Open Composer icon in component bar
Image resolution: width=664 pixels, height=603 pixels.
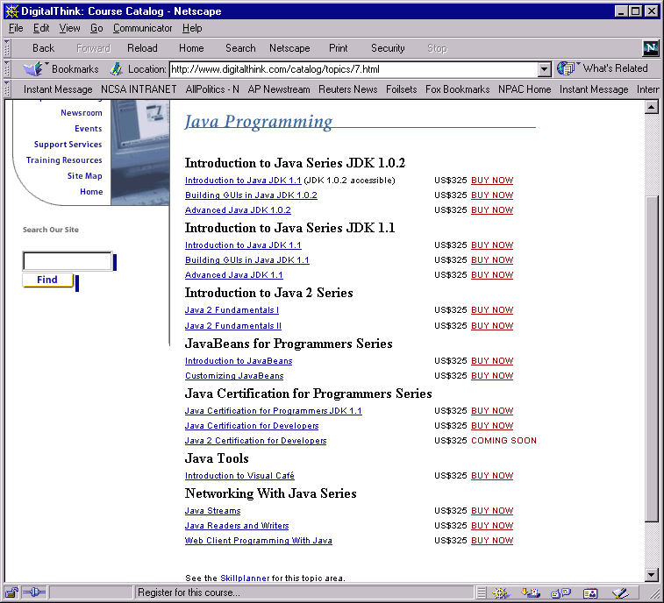(620, 592)
